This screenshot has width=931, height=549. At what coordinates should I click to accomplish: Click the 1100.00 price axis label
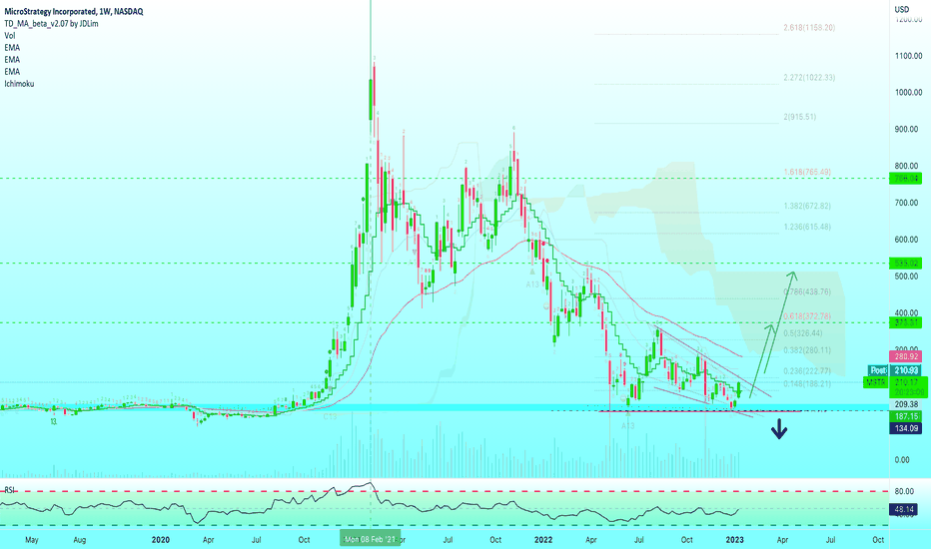(x=908, y=56)
